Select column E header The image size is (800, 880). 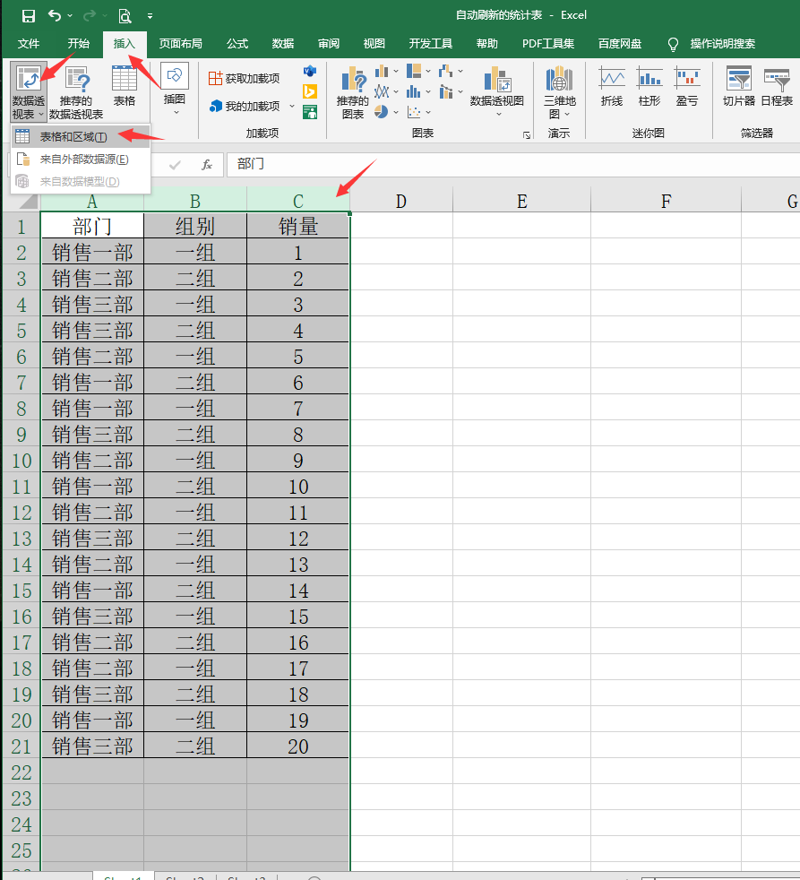point(521,201)
